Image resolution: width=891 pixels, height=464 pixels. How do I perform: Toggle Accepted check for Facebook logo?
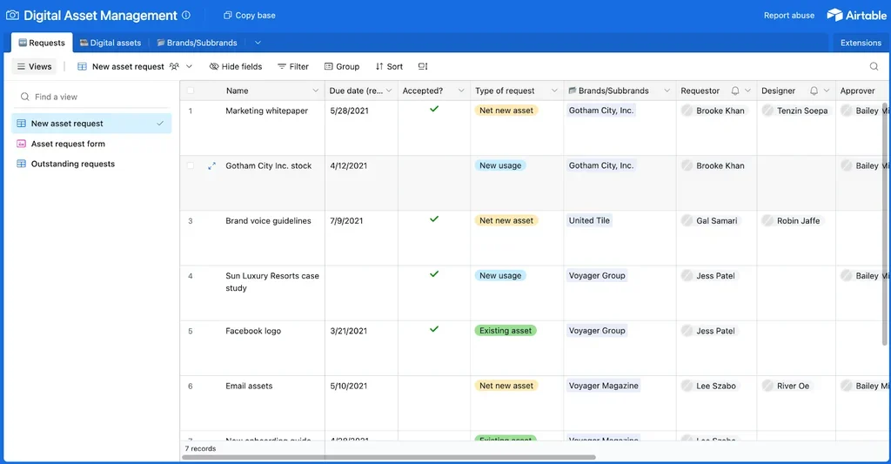434,329
